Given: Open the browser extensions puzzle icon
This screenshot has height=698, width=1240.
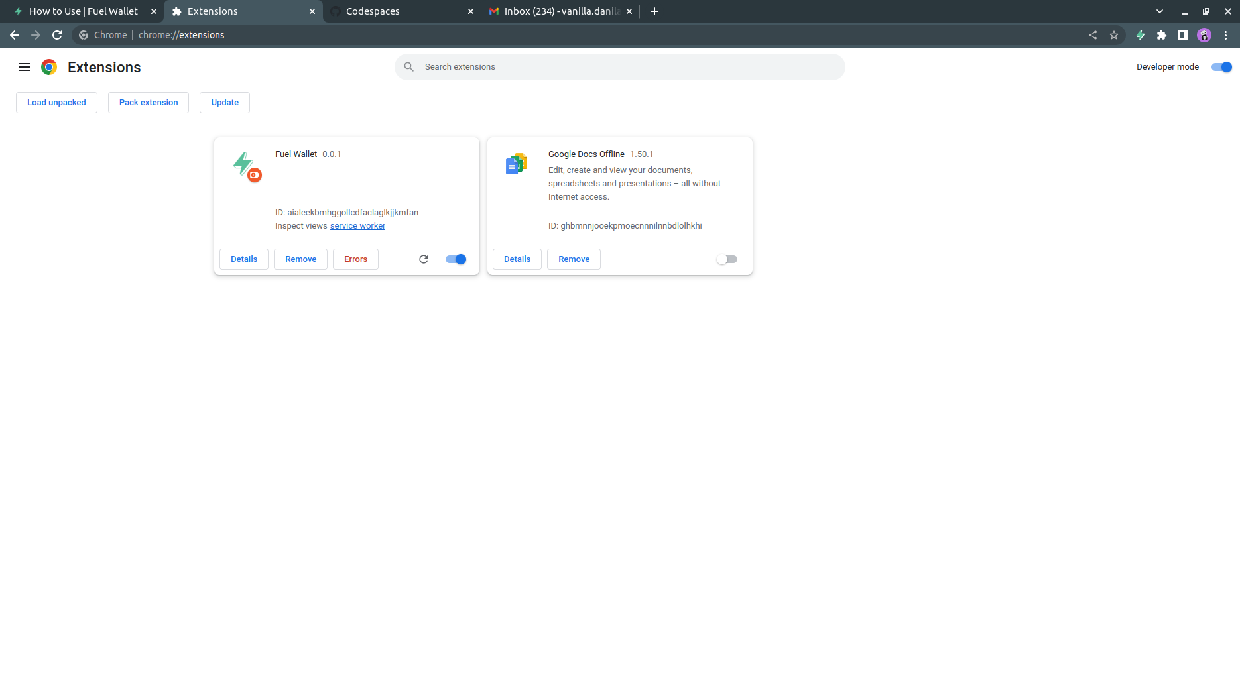Looking at the screenshot, I should (1162, 35).
